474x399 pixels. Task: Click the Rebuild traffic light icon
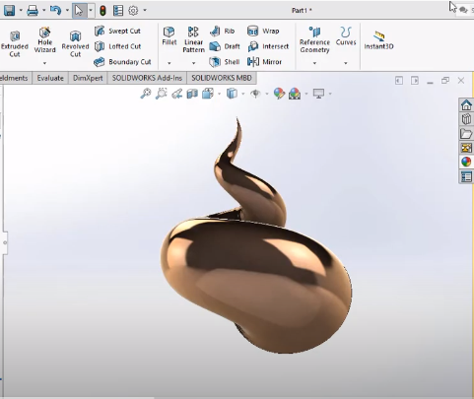[102, 11]
